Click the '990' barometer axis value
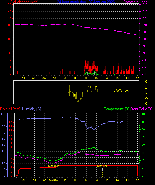This screenshot has width=155, height=185. point(144,53)
